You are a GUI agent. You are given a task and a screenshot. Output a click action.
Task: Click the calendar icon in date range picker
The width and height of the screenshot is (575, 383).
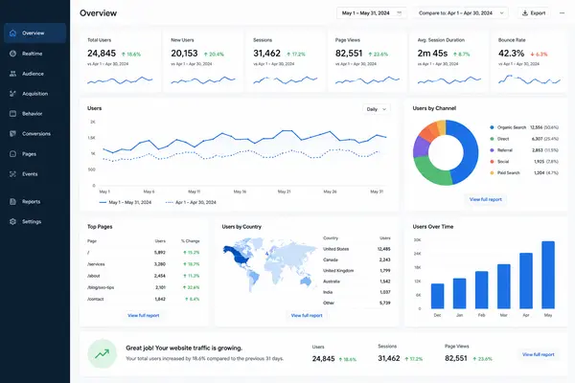400,13
